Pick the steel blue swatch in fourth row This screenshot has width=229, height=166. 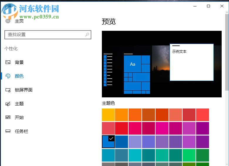pyautogui.click(x=122, y=155)
